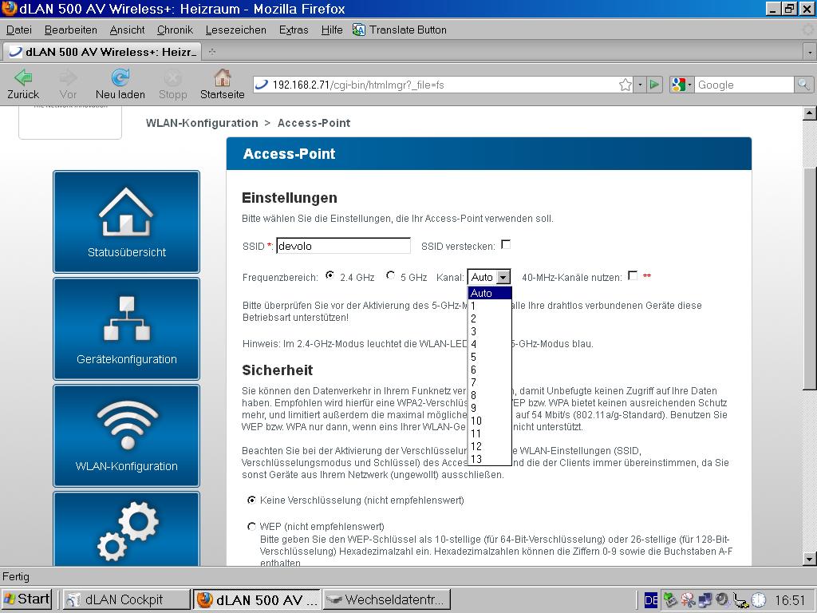This screenshot has height=613, width=817.
Task: Click the Translate Button icon
Action: tap(359, 30)
